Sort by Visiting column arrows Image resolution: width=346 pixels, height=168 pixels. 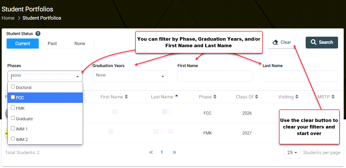click(297, 97)
